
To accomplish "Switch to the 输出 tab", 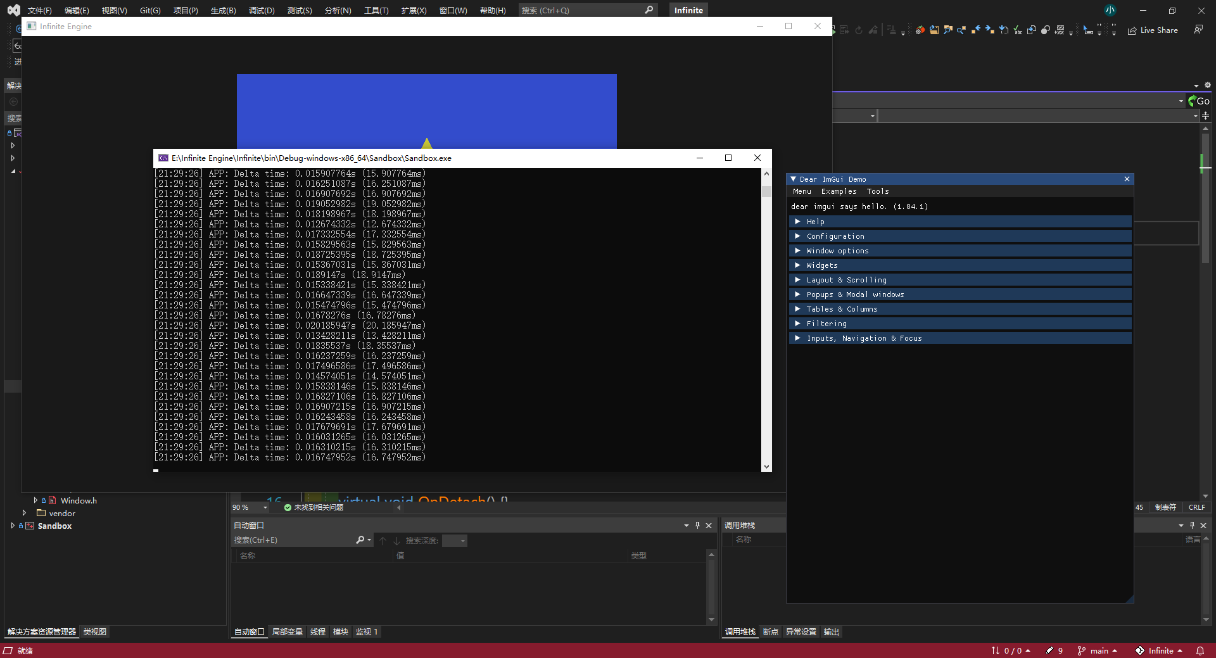I will (831, 631).
